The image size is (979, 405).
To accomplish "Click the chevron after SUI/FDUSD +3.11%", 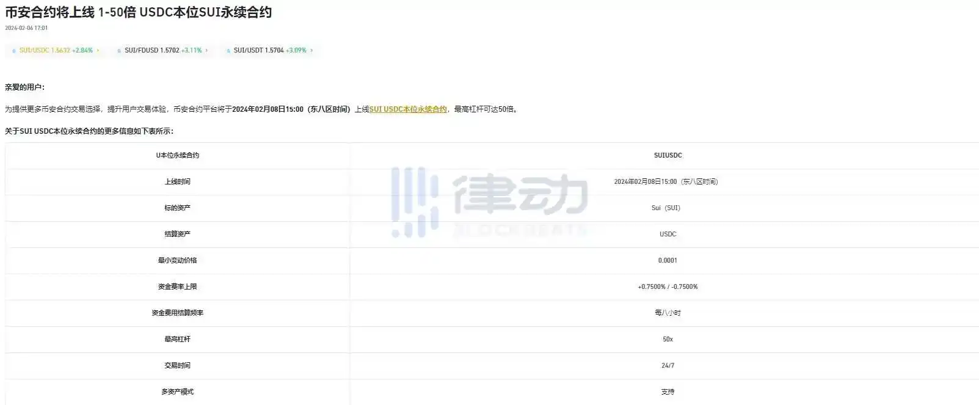I will point(206,51).
